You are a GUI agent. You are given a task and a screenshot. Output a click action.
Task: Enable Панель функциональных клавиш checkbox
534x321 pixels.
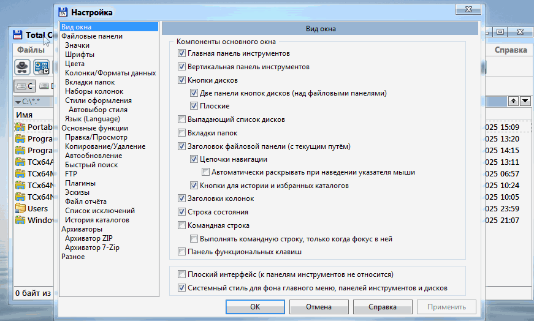[x=181, y=252]
